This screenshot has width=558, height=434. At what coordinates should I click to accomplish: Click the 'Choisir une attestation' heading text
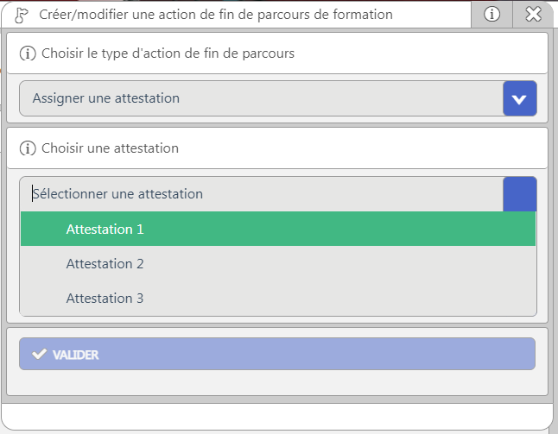pyautogui.click(x=110, y=148)
